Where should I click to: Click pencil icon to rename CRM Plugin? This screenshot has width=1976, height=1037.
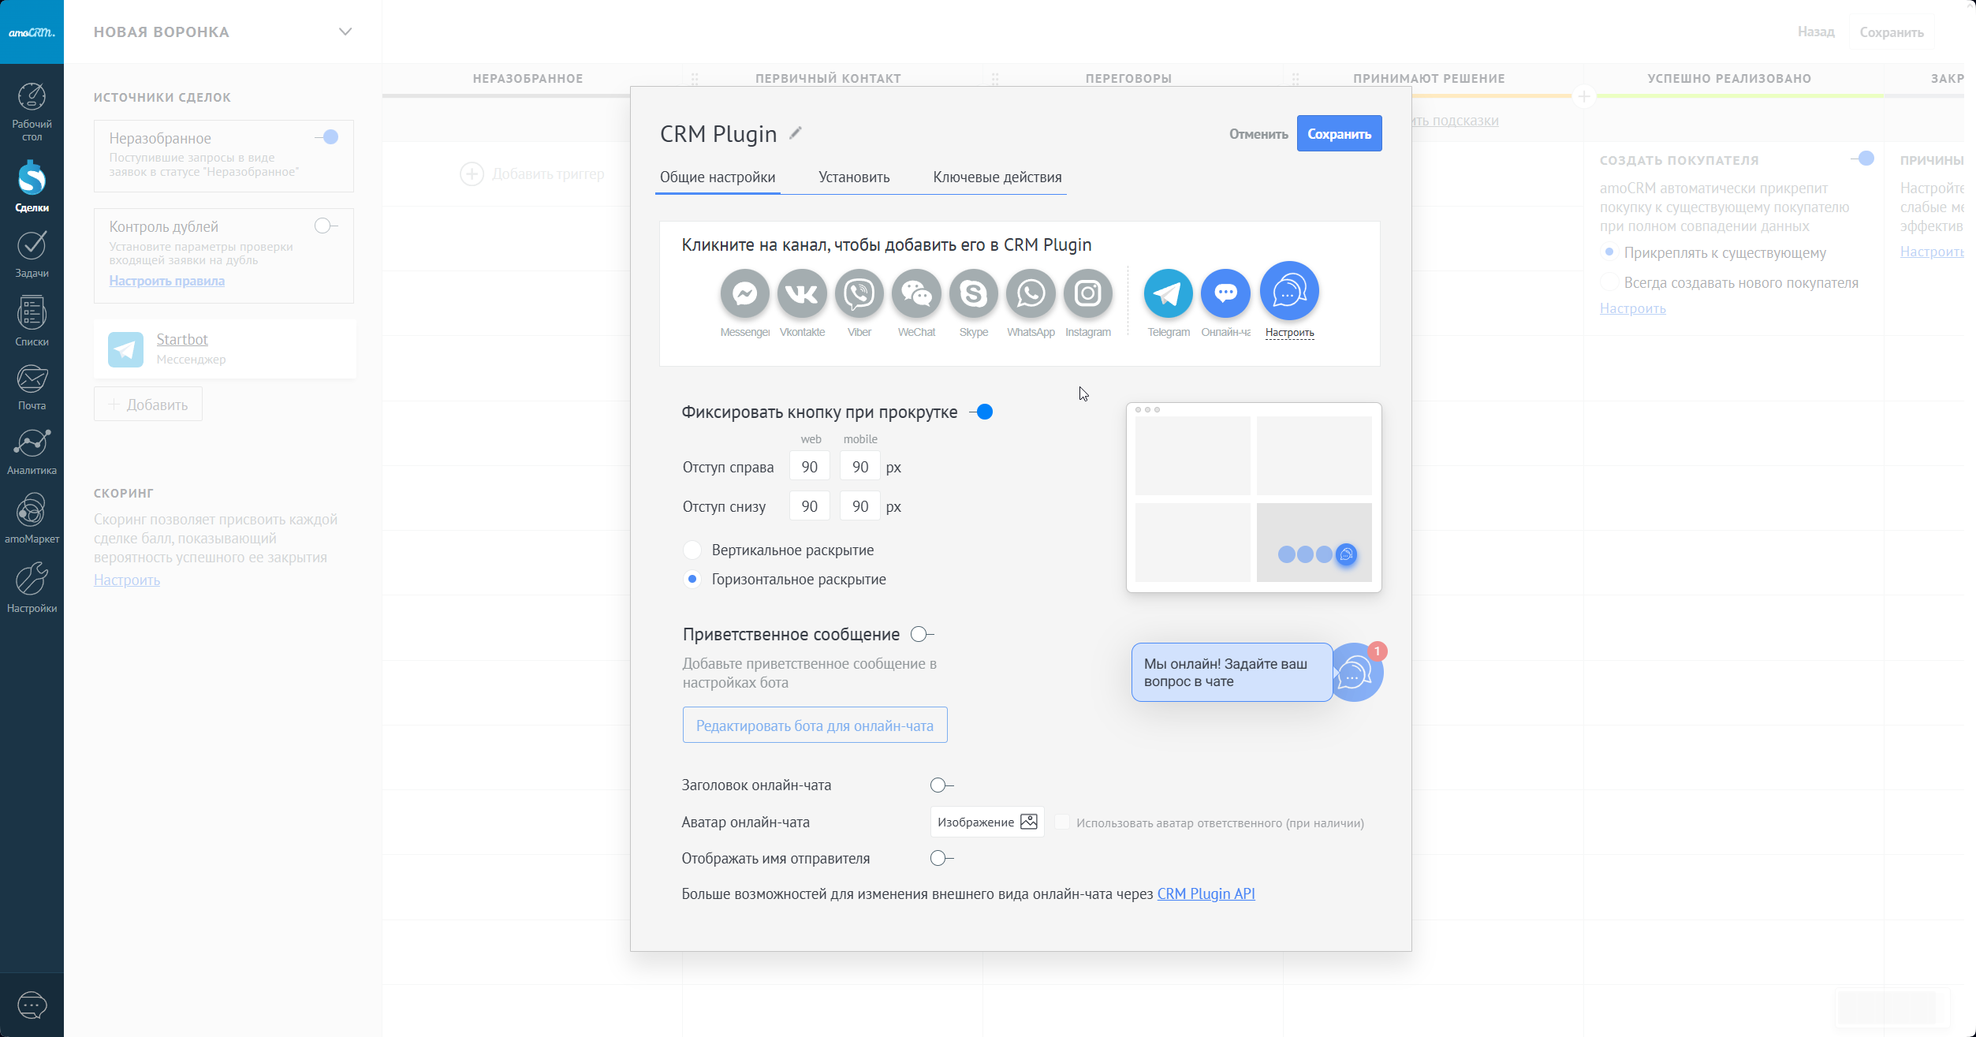coord(796,132)
